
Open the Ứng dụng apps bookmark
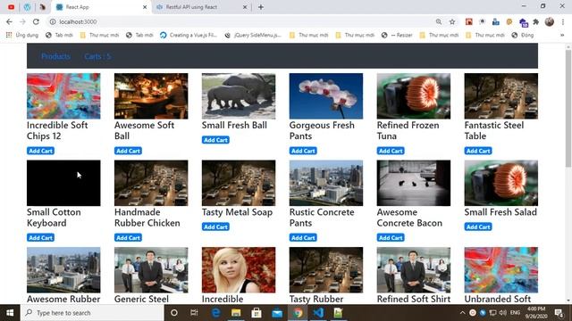(x=22, y=36)
